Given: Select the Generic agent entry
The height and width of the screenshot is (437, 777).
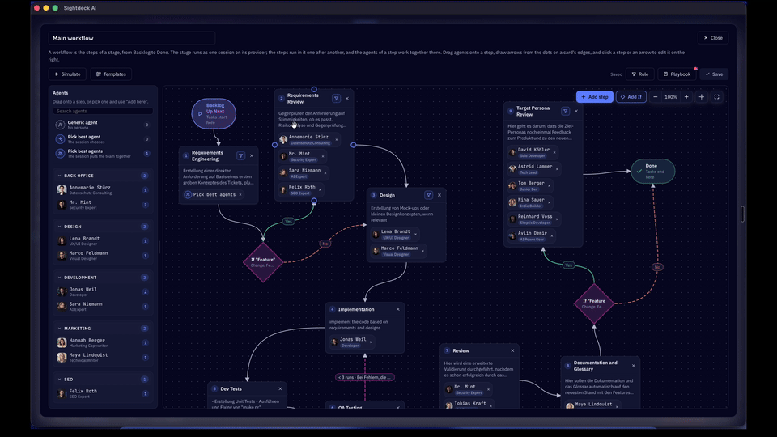Looking at the screenshot, I should coord(103,125).
